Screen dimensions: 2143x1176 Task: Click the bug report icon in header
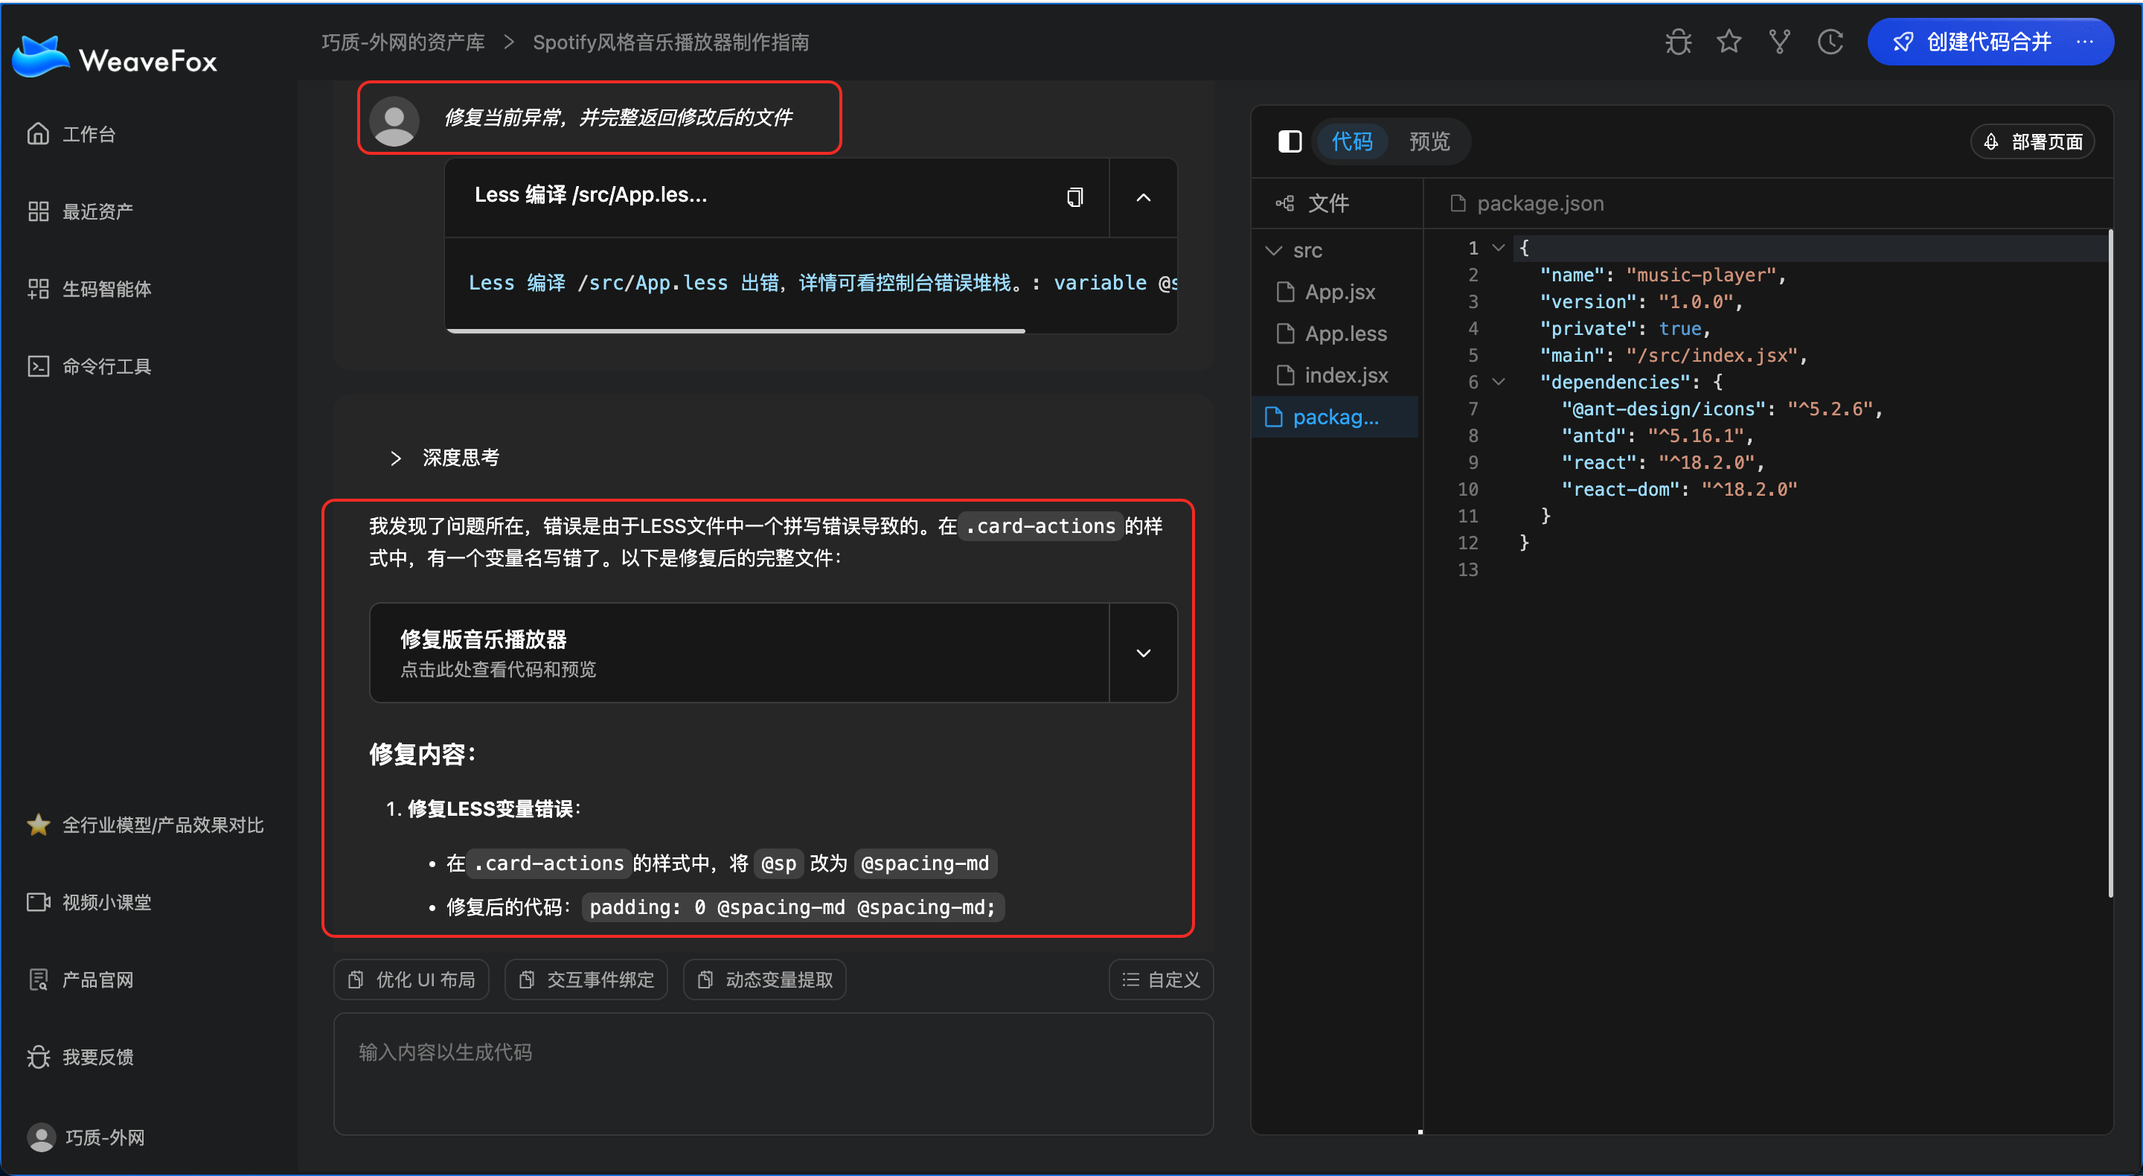[1678, 42]
